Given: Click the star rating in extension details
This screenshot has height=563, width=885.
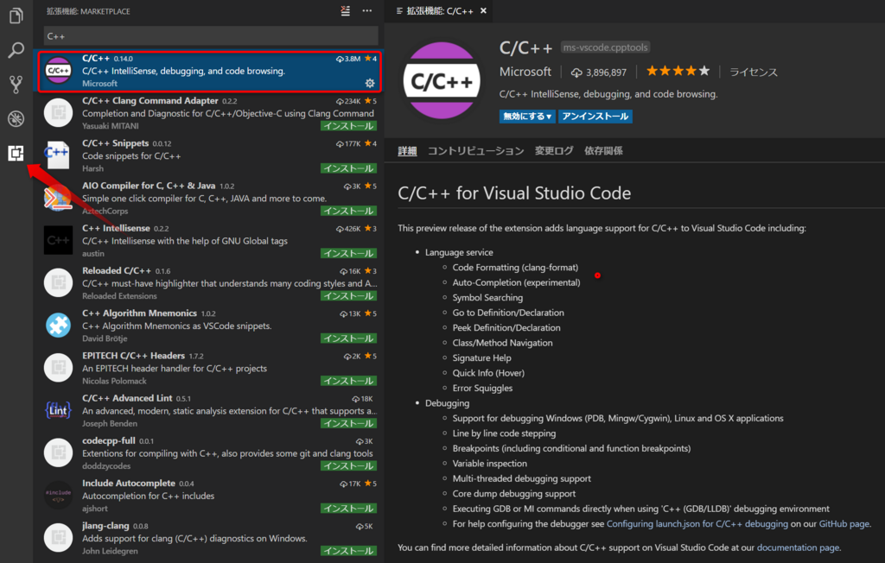Looking at the screenshot, I should coord(678,71).
